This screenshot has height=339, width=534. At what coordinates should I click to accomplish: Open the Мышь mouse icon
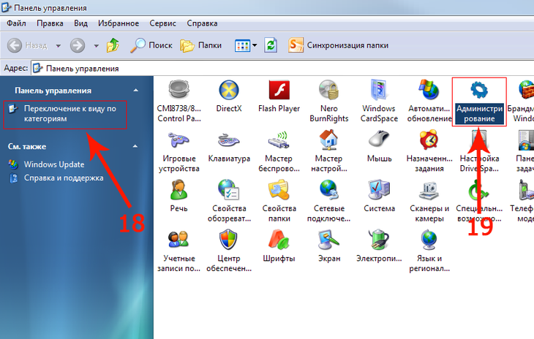pyautogui.click(x=379, y=140)
